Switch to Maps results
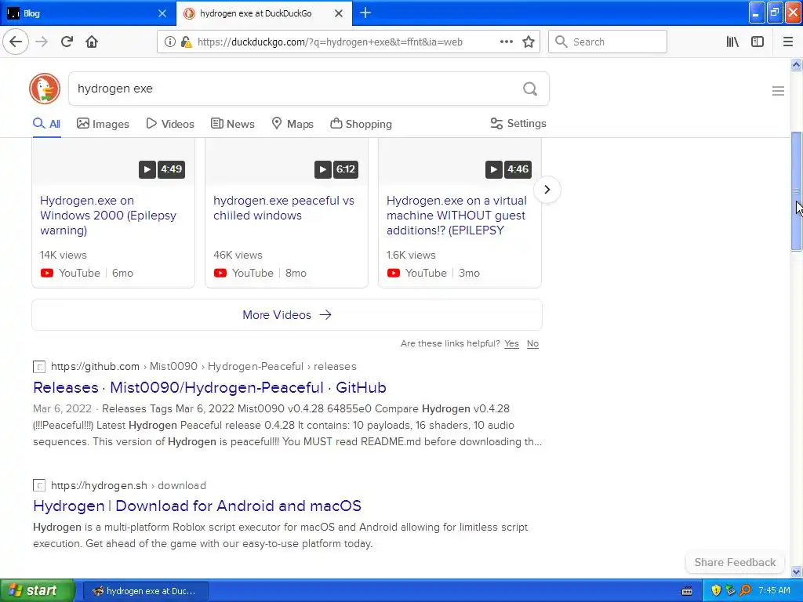This screenshot has height=602, width=803. coord(292,124)
